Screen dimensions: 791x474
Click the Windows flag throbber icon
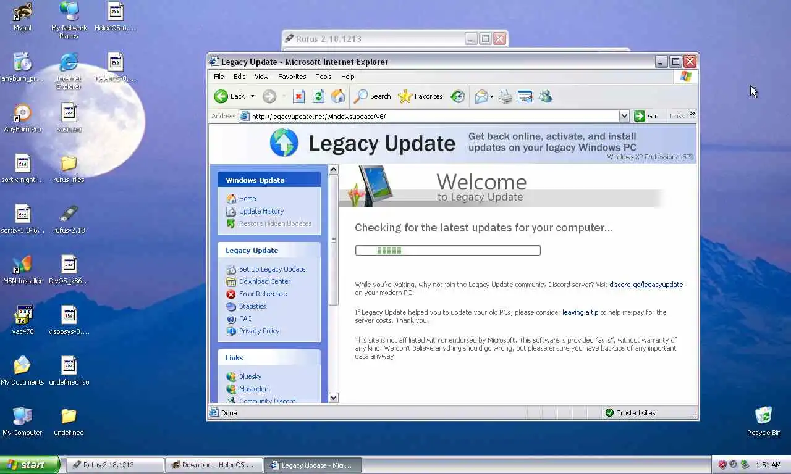[686, 77]
